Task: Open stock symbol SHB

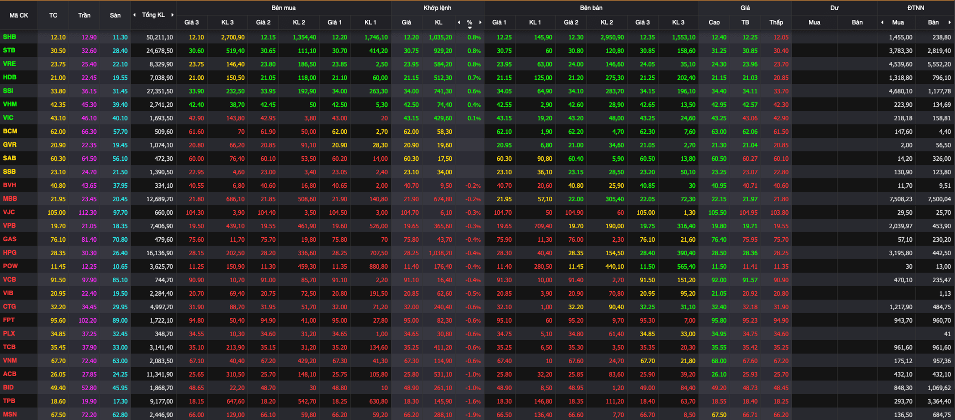Action: [9, 37]
